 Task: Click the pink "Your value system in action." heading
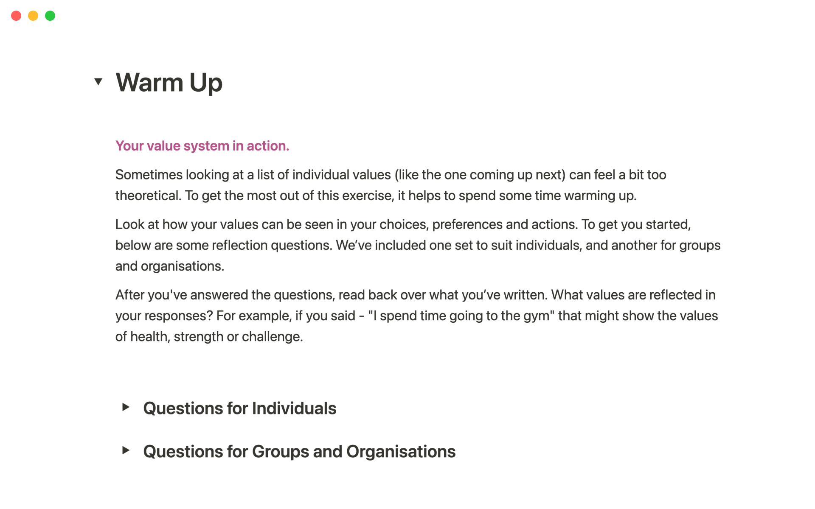pyautogui.click(x=202, y=146)
